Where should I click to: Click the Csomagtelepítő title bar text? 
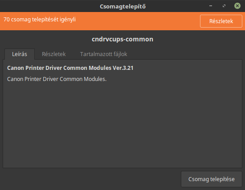point(122,6)
